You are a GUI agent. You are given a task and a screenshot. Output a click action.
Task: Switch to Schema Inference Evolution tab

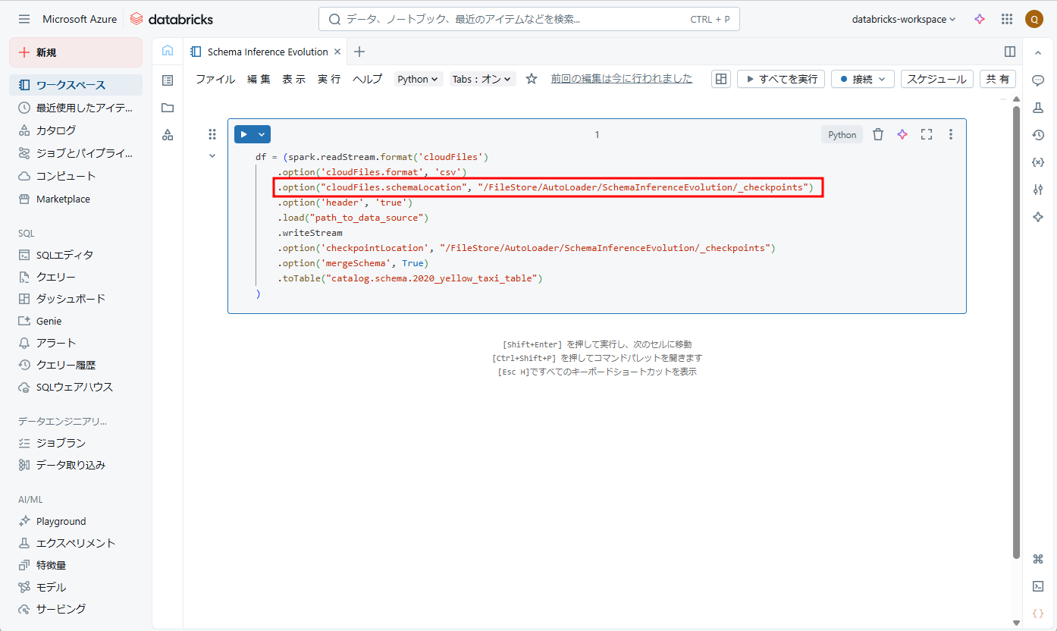(267, 52)
